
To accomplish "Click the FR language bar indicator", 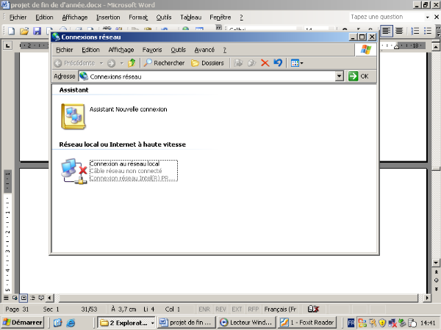I will click(351, 323).
